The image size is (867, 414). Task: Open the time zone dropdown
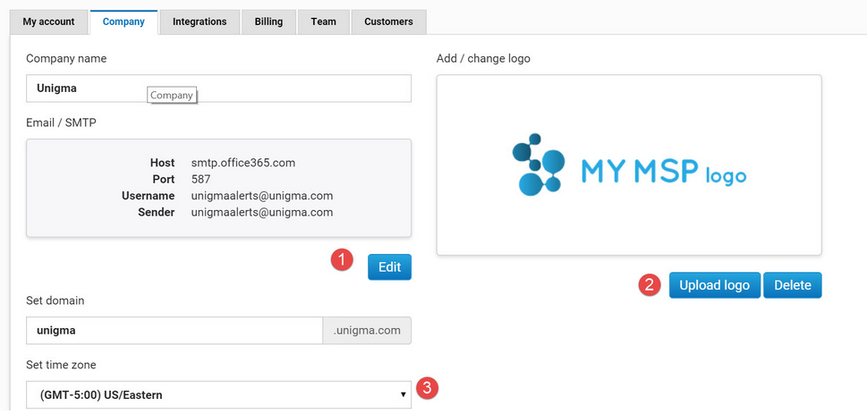pyautogui.click(x=218, y=394)
